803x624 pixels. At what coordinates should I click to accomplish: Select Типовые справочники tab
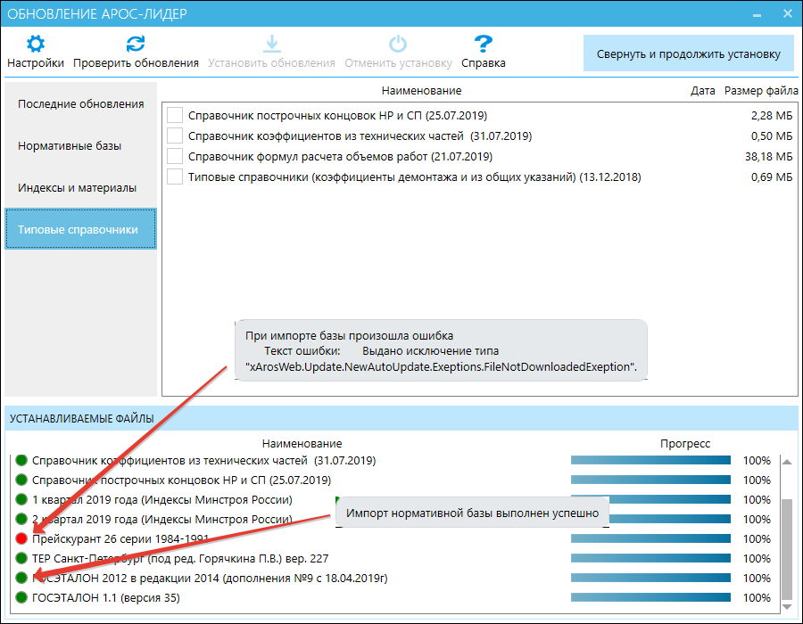pos(81,229)
